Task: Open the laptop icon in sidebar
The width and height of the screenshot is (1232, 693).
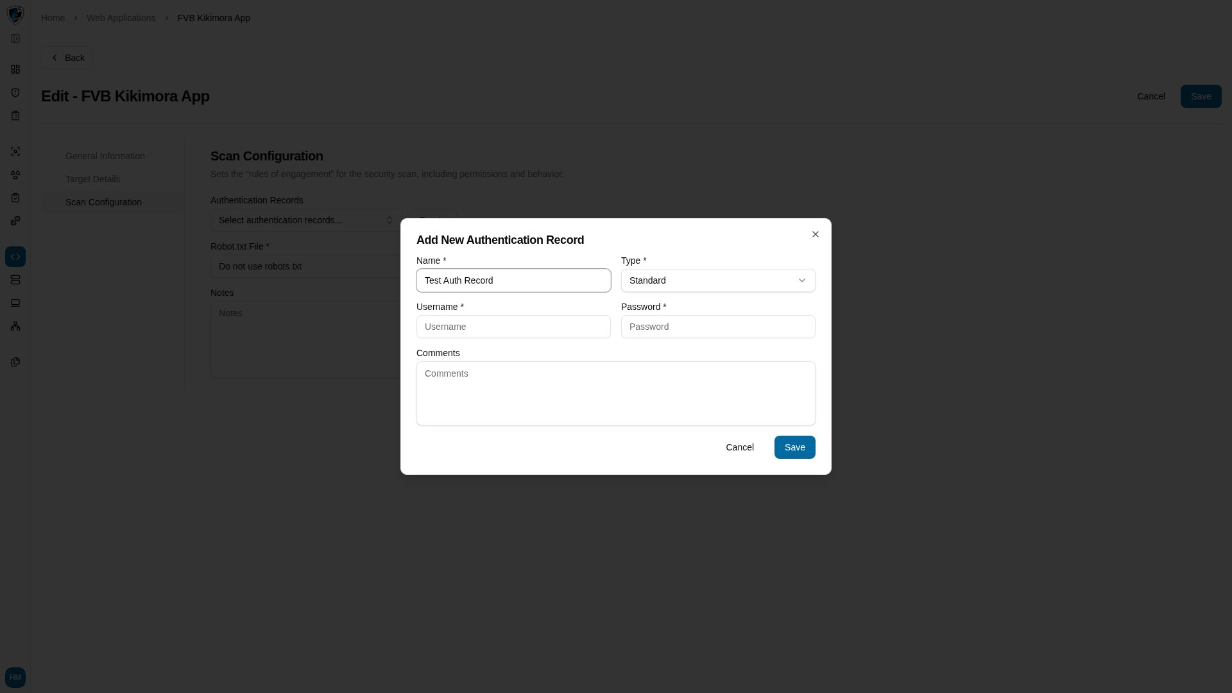Action: (x=15, y=303)
